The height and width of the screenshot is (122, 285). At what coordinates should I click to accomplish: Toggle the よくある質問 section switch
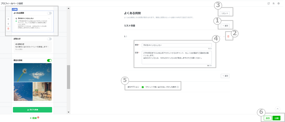(x=50, y=13)
